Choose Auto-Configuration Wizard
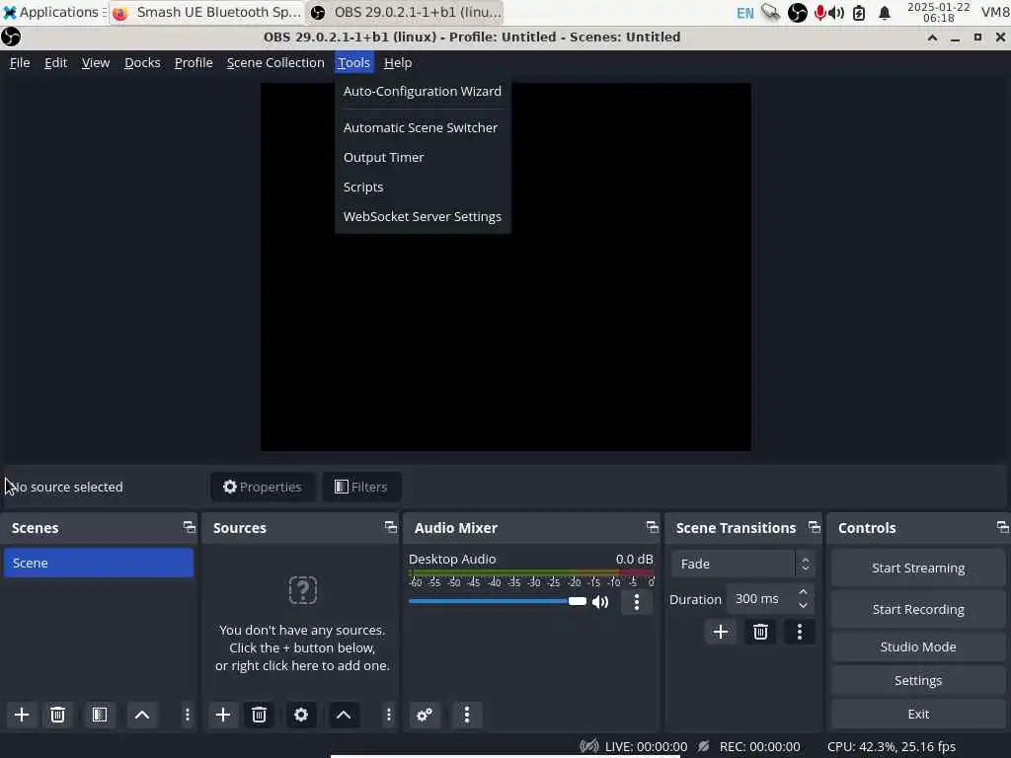This screenshot has height=758, width=1011. [423, 91]
